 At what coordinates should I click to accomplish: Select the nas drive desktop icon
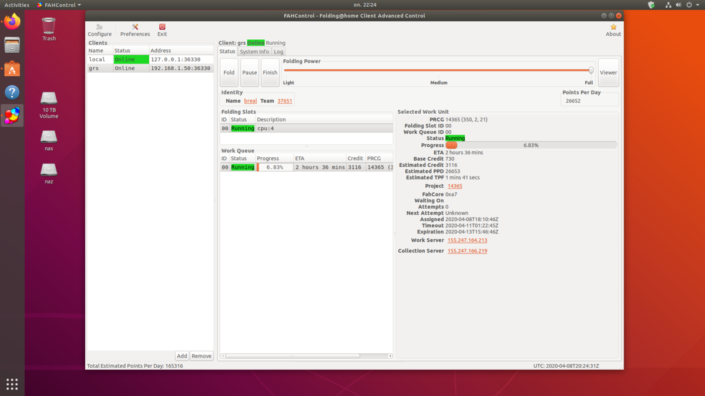(49, 141)
